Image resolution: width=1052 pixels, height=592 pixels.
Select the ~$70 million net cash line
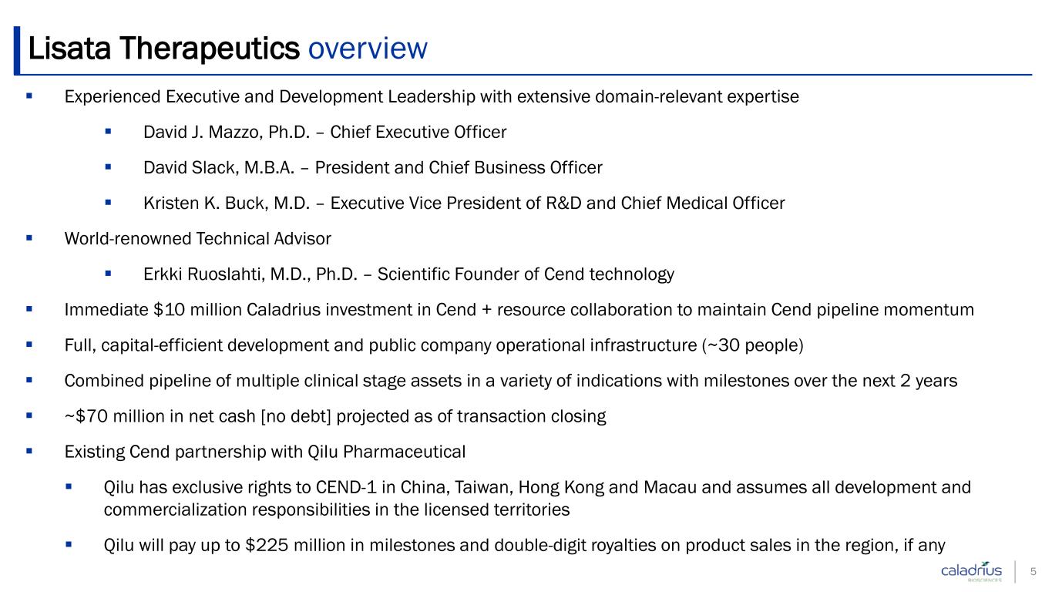(335, 416)
